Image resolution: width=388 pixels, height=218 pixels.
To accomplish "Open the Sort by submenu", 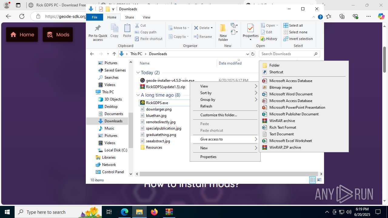I will (x=225, y=93).
